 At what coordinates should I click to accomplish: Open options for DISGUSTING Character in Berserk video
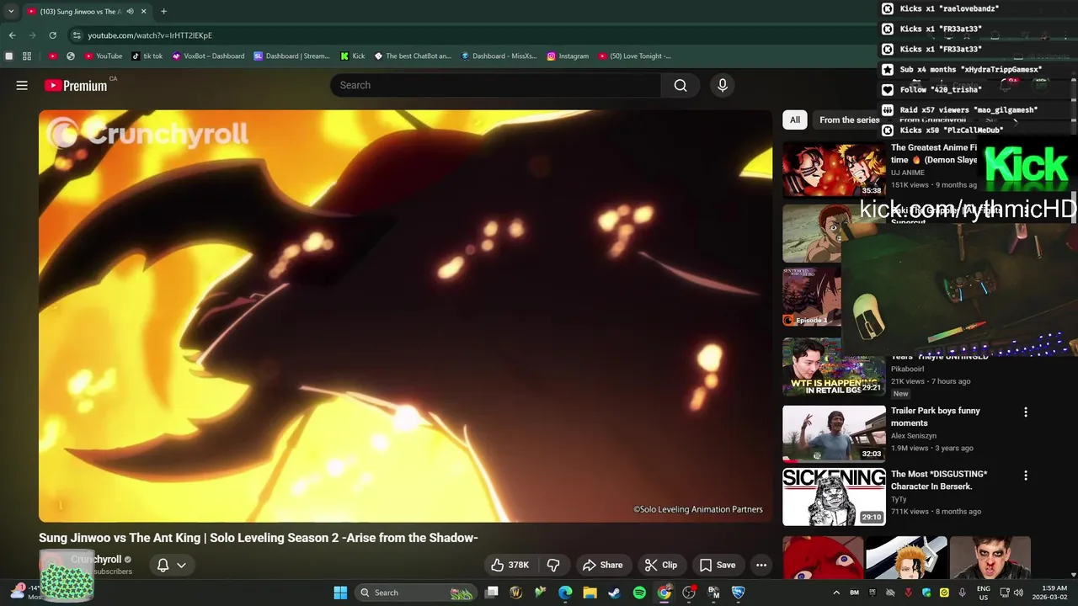(1025, 476)
